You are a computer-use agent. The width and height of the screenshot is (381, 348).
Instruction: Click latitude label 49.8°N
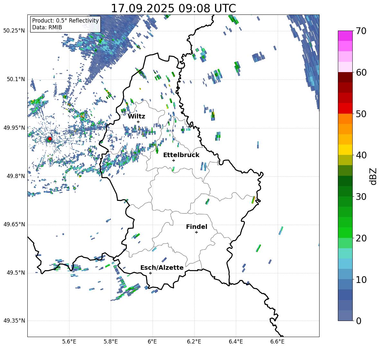pos(16,176)
